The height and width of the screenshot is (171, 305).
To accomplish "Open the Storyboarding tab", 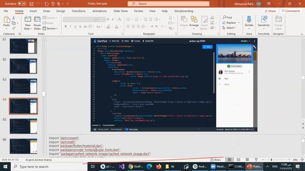I will point(183,11).
